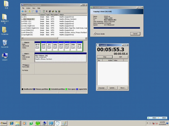Screen dimensions: 169x126
Task: Click the Windows Explorer folder taskbar icon
Action: tap(18, 123)
